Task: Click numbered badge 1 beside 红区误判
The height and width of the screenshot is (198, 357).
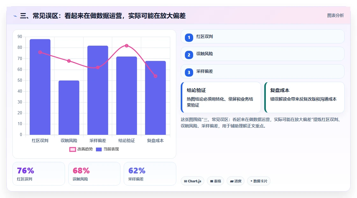Action: click(189, 38)
